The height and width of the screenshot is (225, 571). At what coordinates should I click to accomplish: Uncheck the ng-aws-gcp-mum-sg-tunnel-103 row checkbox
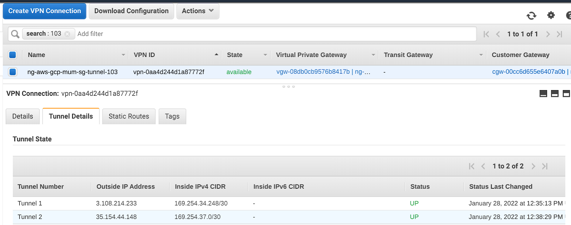[x=12, y=72]
